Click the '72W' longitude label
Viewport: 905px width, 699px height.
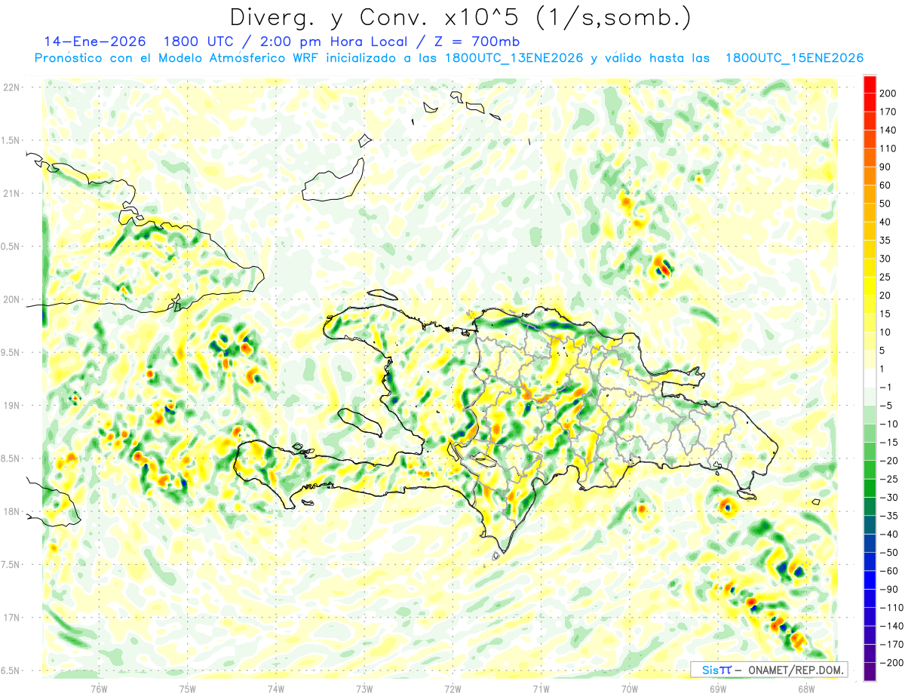click(452, 688)
